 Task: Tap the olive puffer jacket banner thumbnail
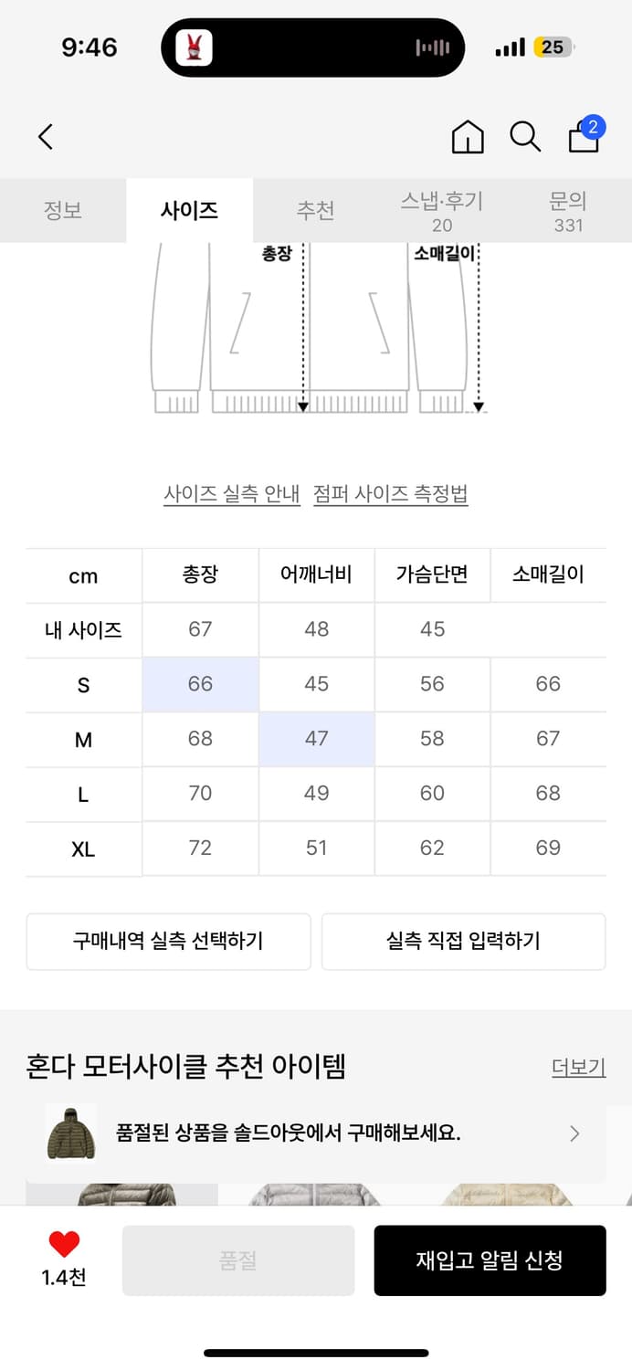point(69,1133)
